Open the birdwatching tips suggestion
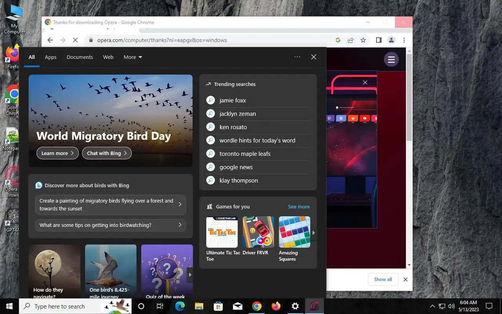This screenshot has width=502, height=314. 111,225
